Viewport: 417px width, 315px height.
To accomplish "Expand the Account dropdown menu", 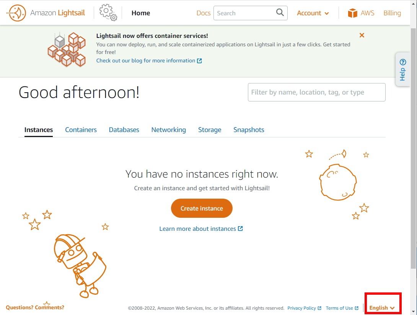I will tap(313, 13).
